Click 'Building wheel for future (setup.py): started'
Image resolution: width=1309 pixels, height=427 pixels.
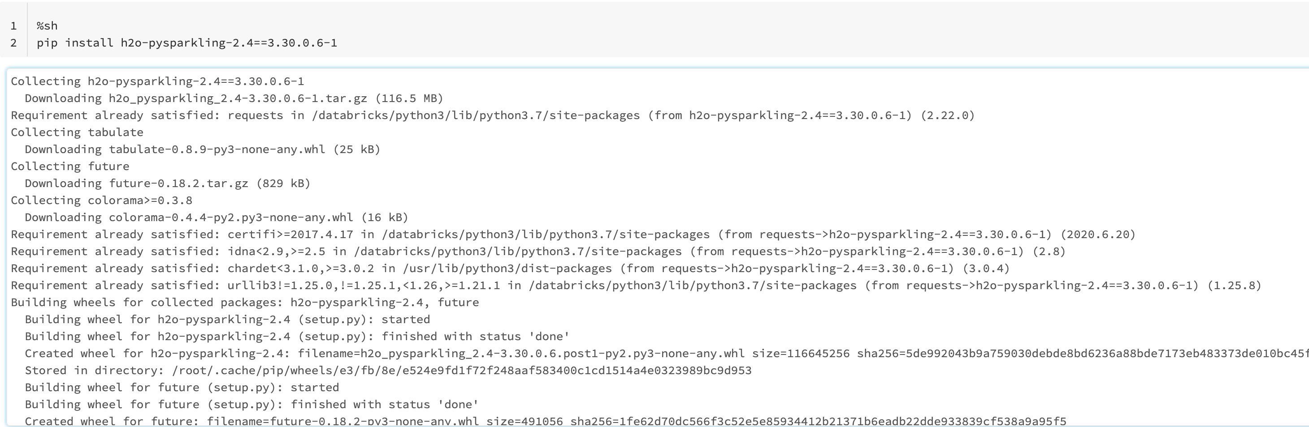point(182,388)
